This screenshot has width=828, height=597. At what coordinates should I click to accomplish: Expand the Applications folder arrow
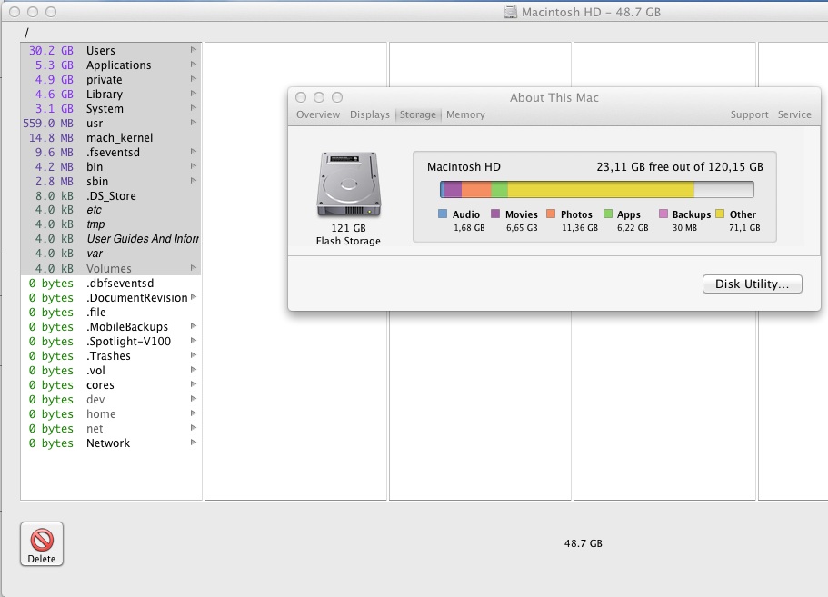[x=194, y=65]
